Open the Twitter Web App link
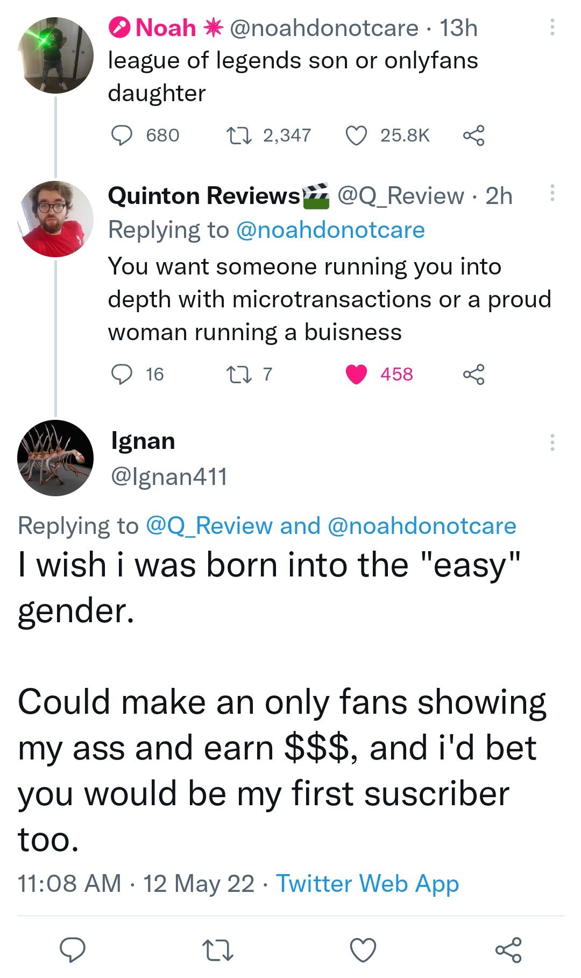Screen dimensions: 581x978 pos(367,884)
